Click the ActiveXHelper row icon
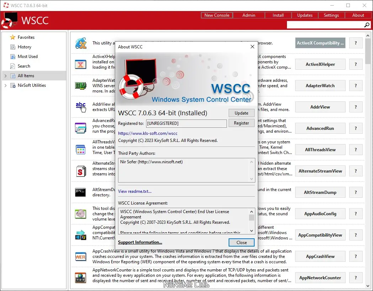Image resolution: width=373 pixels, height=291 pixels. (x=81, y=64)
